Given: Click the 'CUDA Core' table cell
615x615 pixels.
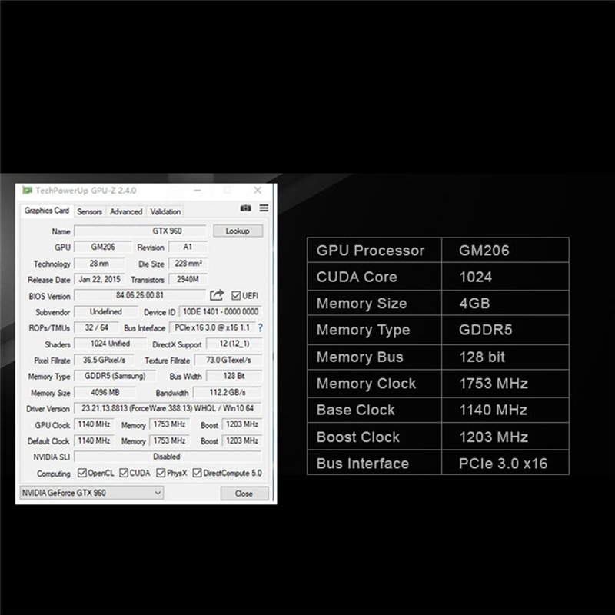Looking at the screenshot, I should (374, 277).
